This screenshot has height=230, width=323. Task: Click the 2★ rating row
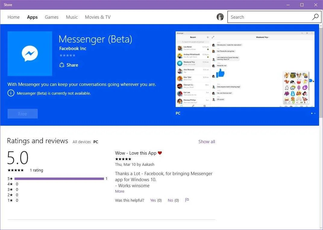pos(13,195)
